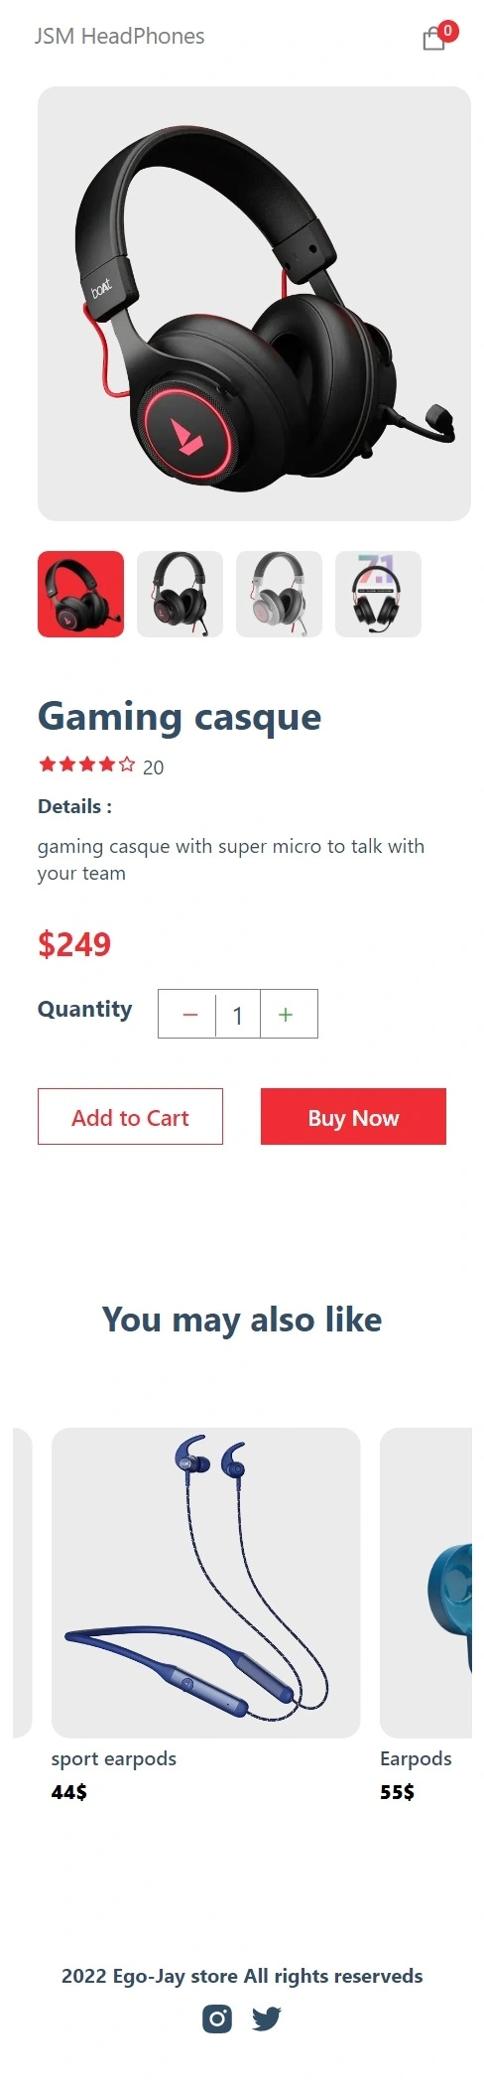Screen dimensions: 484x2087
Task: Click the Add to Cart button
Action: 130,1117
